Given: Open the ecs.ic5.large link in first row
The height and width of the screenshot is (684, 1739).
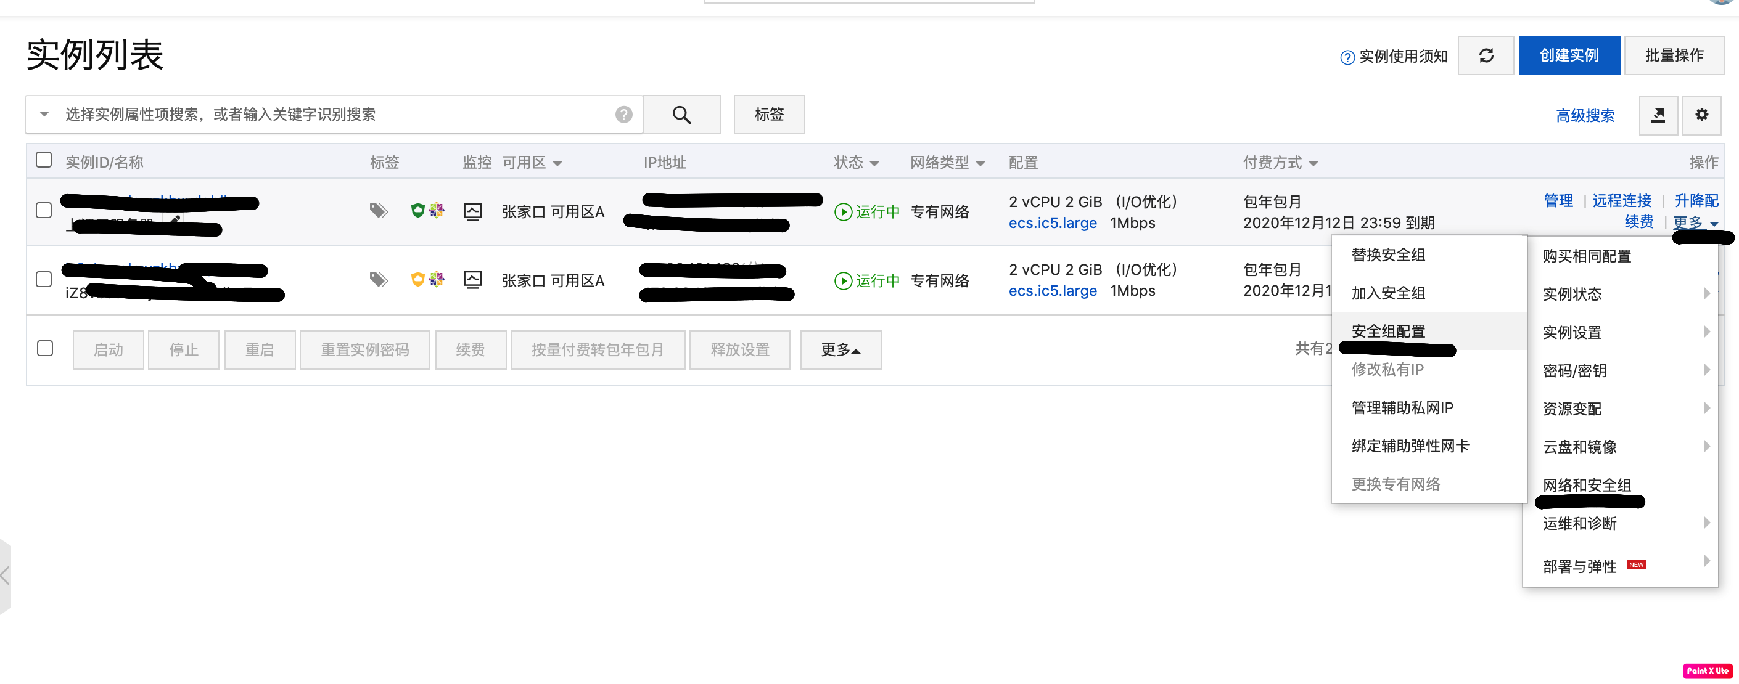Looking at the screenshot, I should pos(1052,222).
